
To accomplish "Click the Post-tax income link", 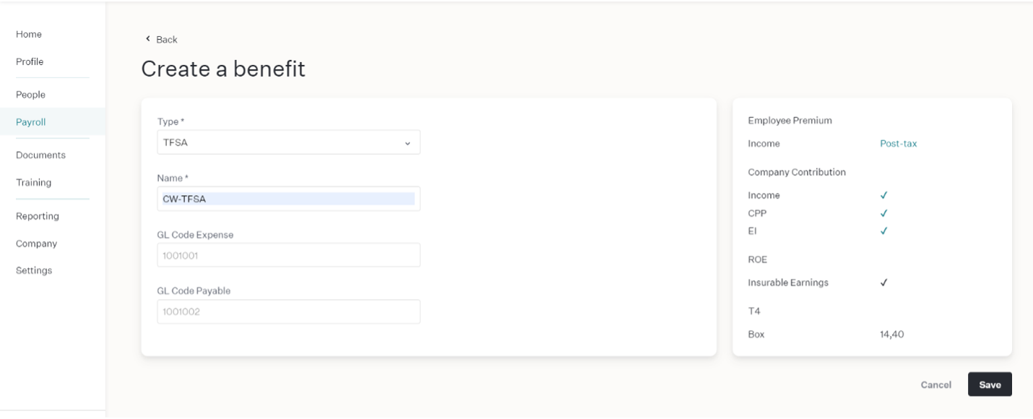I will point(898,144).
